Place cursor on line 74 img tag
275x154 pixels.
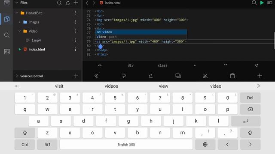pos(141,20)
